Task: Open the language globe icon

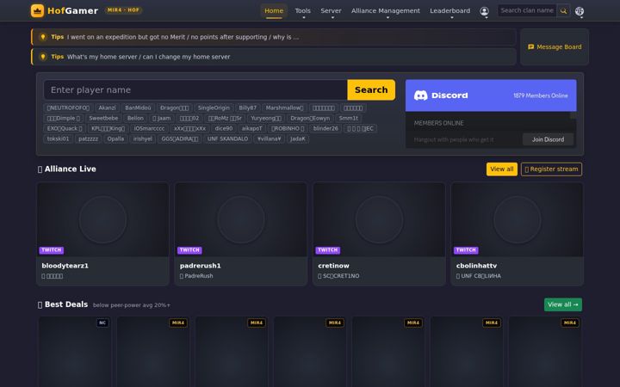Action: 580,11
